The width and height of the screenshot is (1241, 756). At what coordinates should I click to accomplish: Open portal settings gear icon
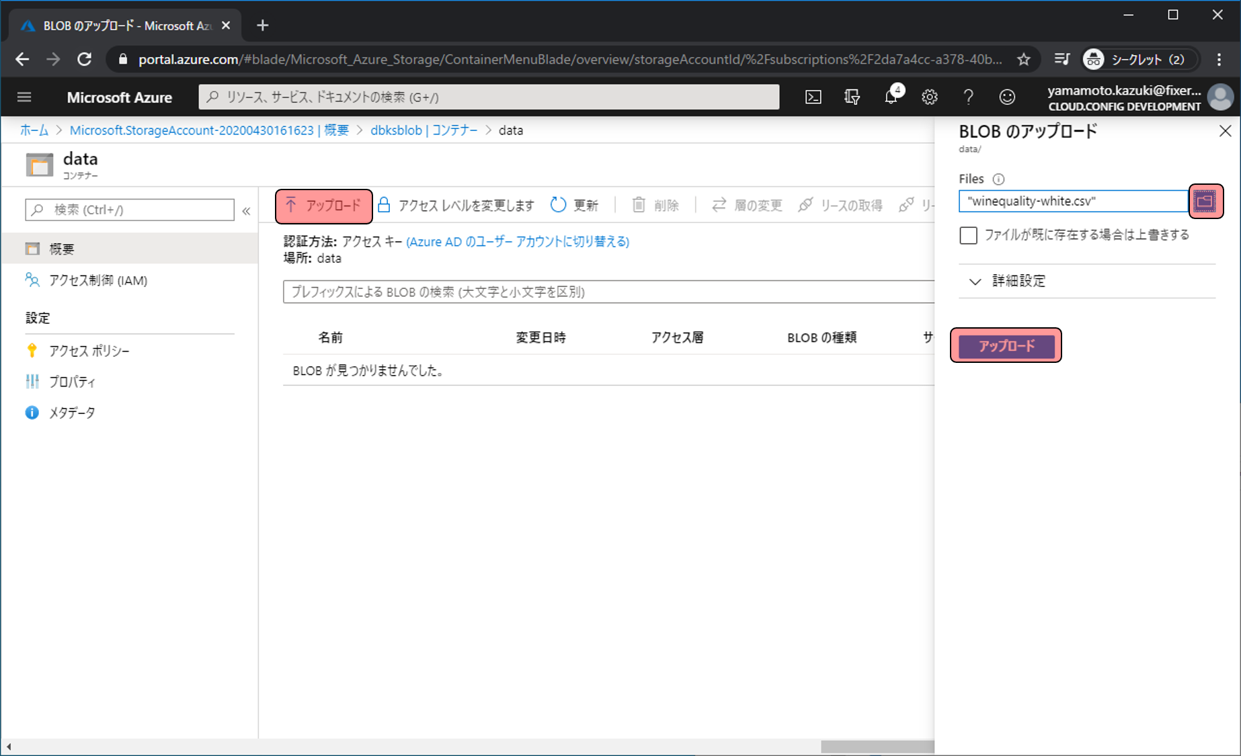click(x=930, y=97)
